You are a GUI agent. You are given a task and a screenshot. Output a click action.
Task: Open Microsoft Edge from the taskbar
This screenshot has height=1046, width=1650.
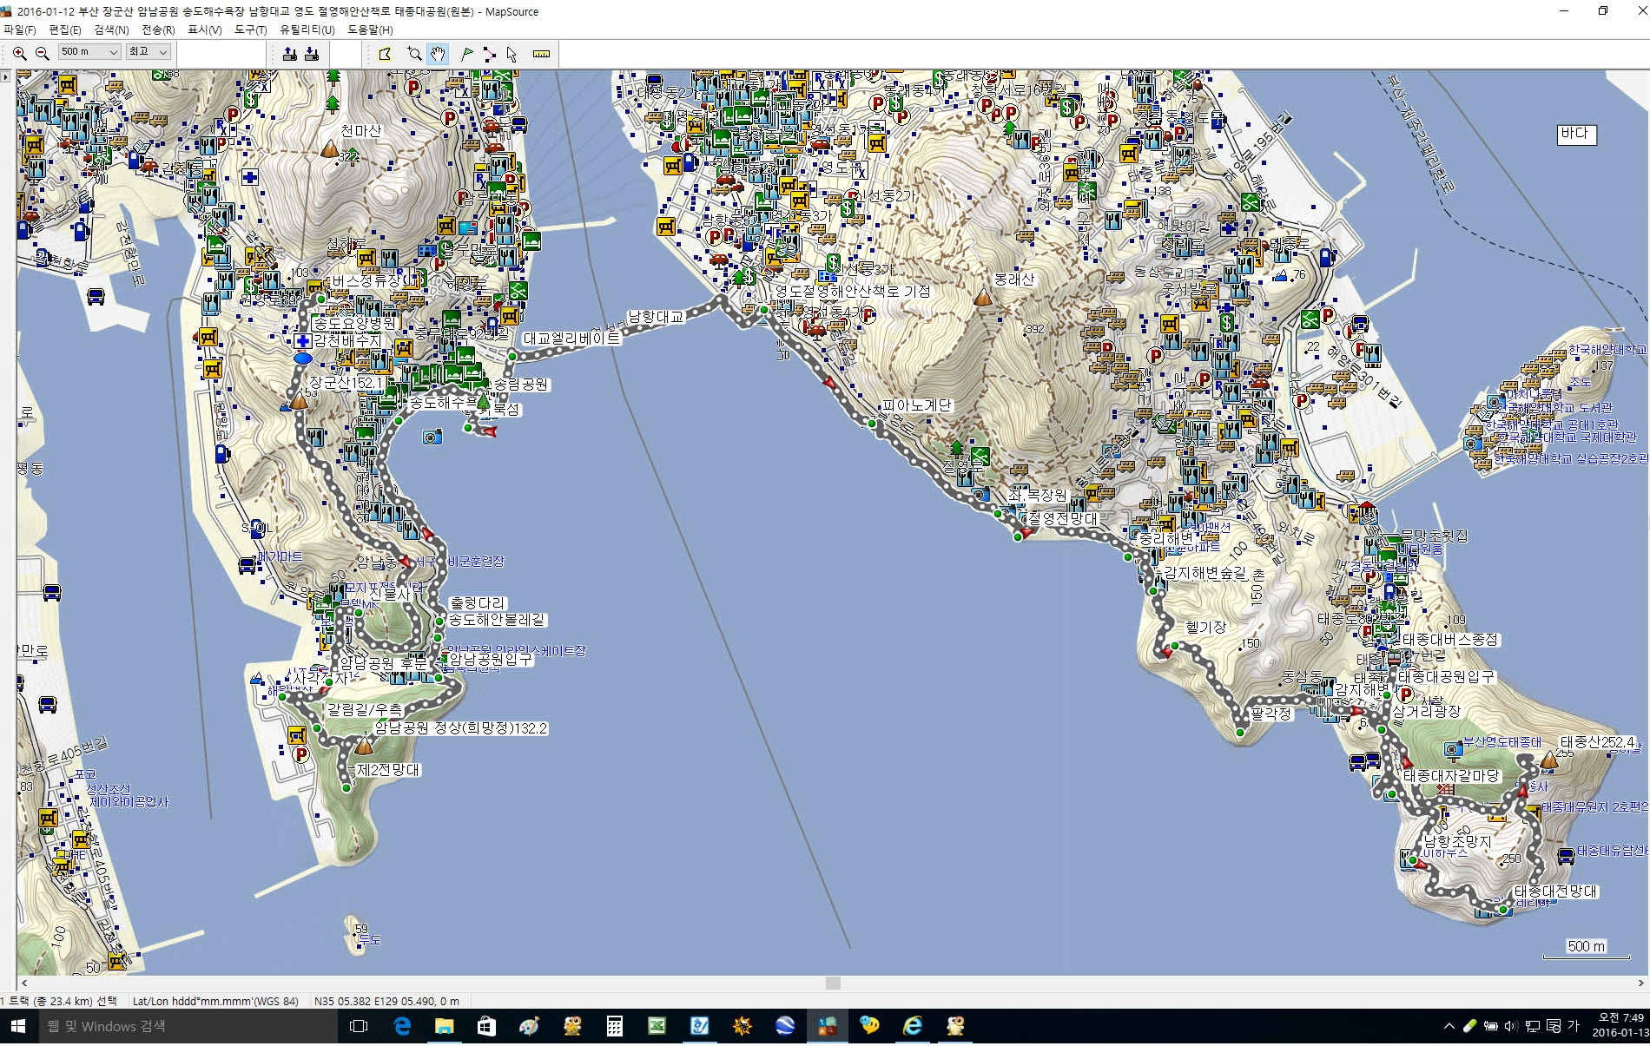click(402, 1027)
